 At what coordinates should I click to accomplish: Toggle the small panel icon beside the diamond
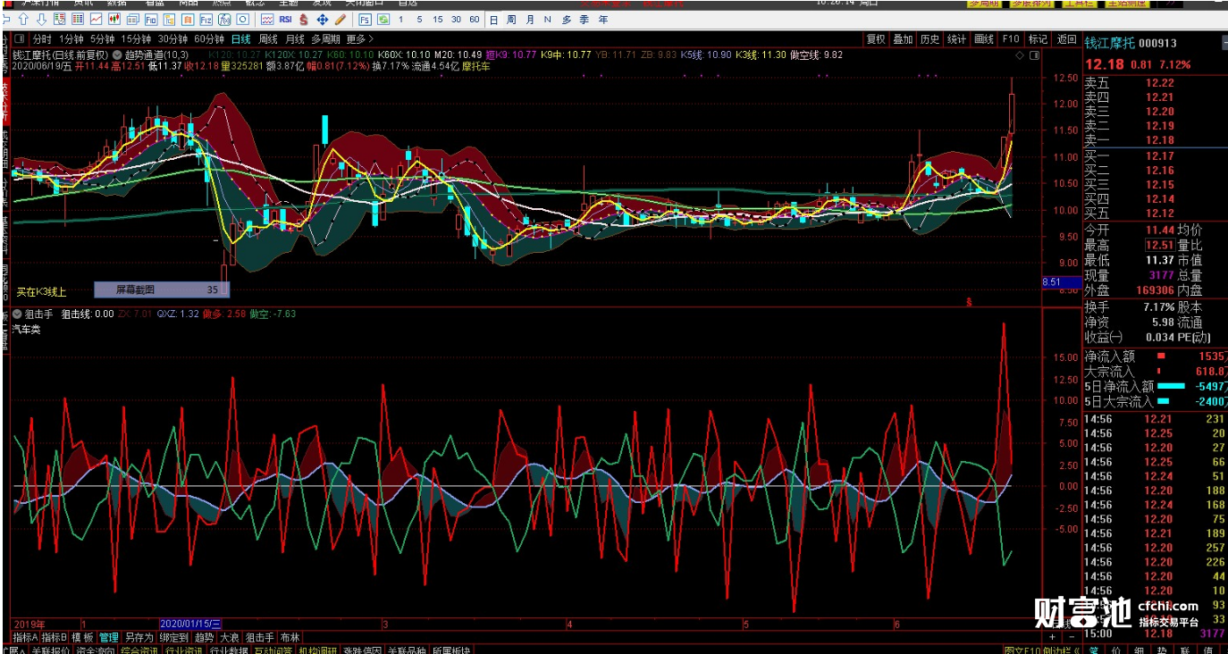click(x=1033, y=55)
